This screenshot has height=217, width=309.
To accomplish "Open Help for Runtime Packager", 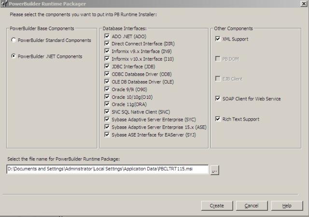I will tap(287, 206).
